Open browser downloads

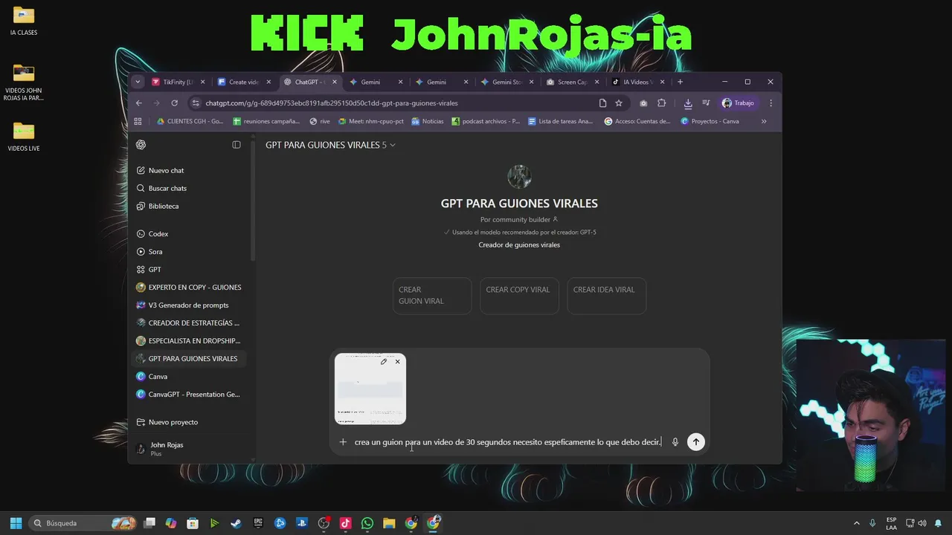(688, 103)
